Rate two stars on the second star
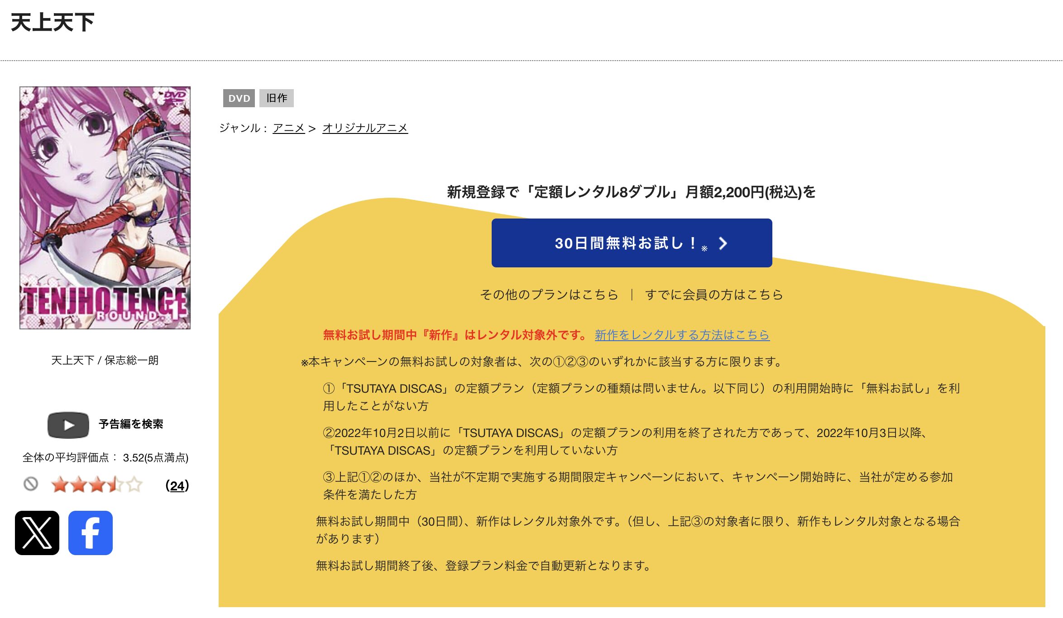1063x618 pixels. (x=78, y=485)
